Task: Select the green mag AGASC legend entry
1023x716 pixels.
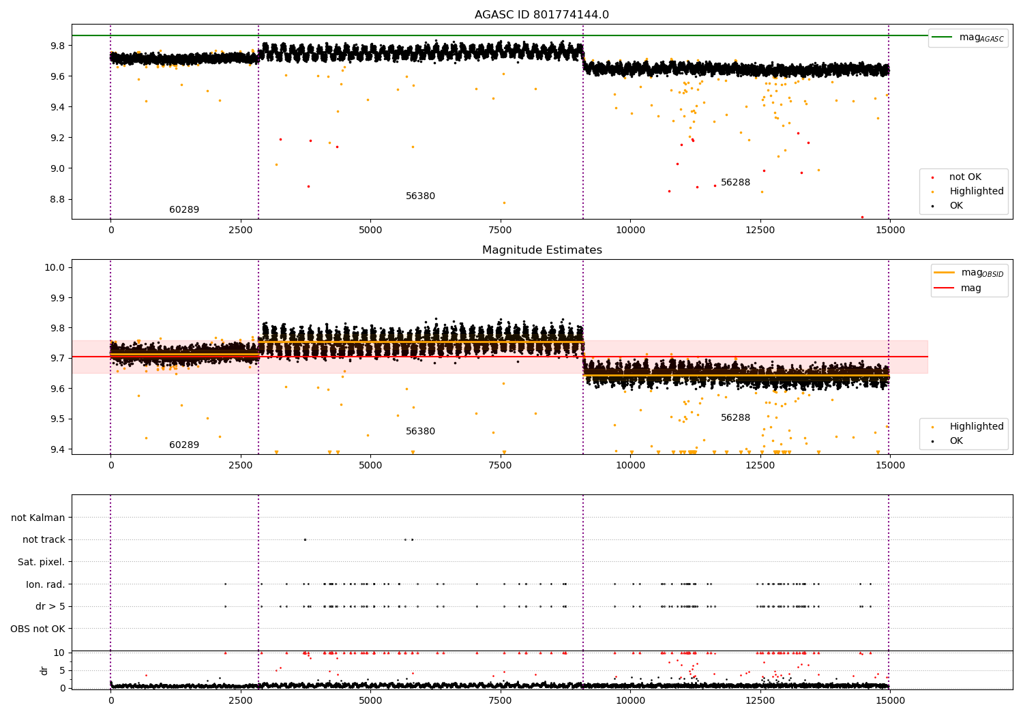Action: click(x=968, y=38)
